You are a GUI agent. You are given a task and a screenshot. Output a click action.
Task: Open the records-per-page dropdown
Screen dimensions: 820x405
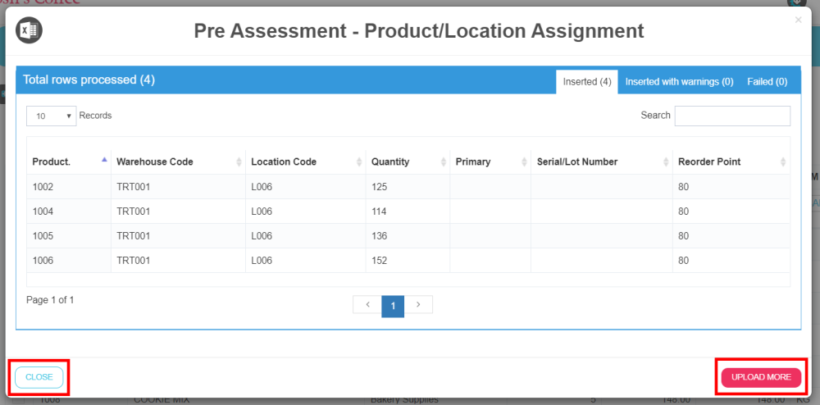point(52,116)
